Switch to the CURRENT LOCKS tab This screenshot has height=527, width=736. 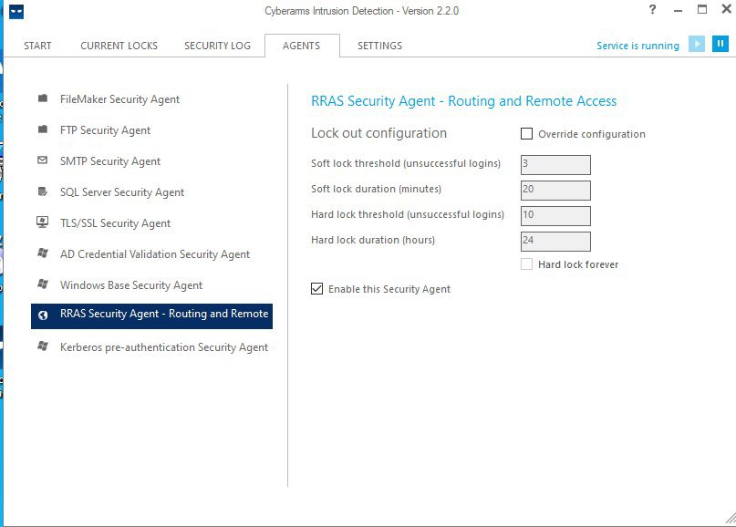(119, 46)
